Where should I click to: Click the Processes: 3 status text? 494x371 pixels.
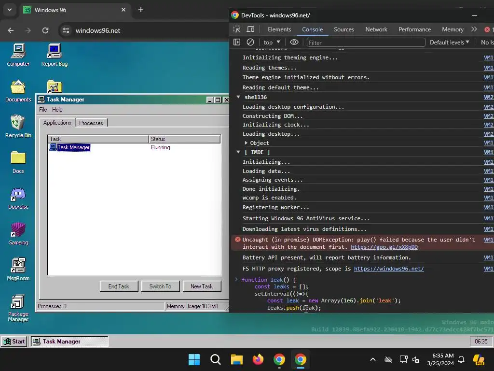coord(52,306)
